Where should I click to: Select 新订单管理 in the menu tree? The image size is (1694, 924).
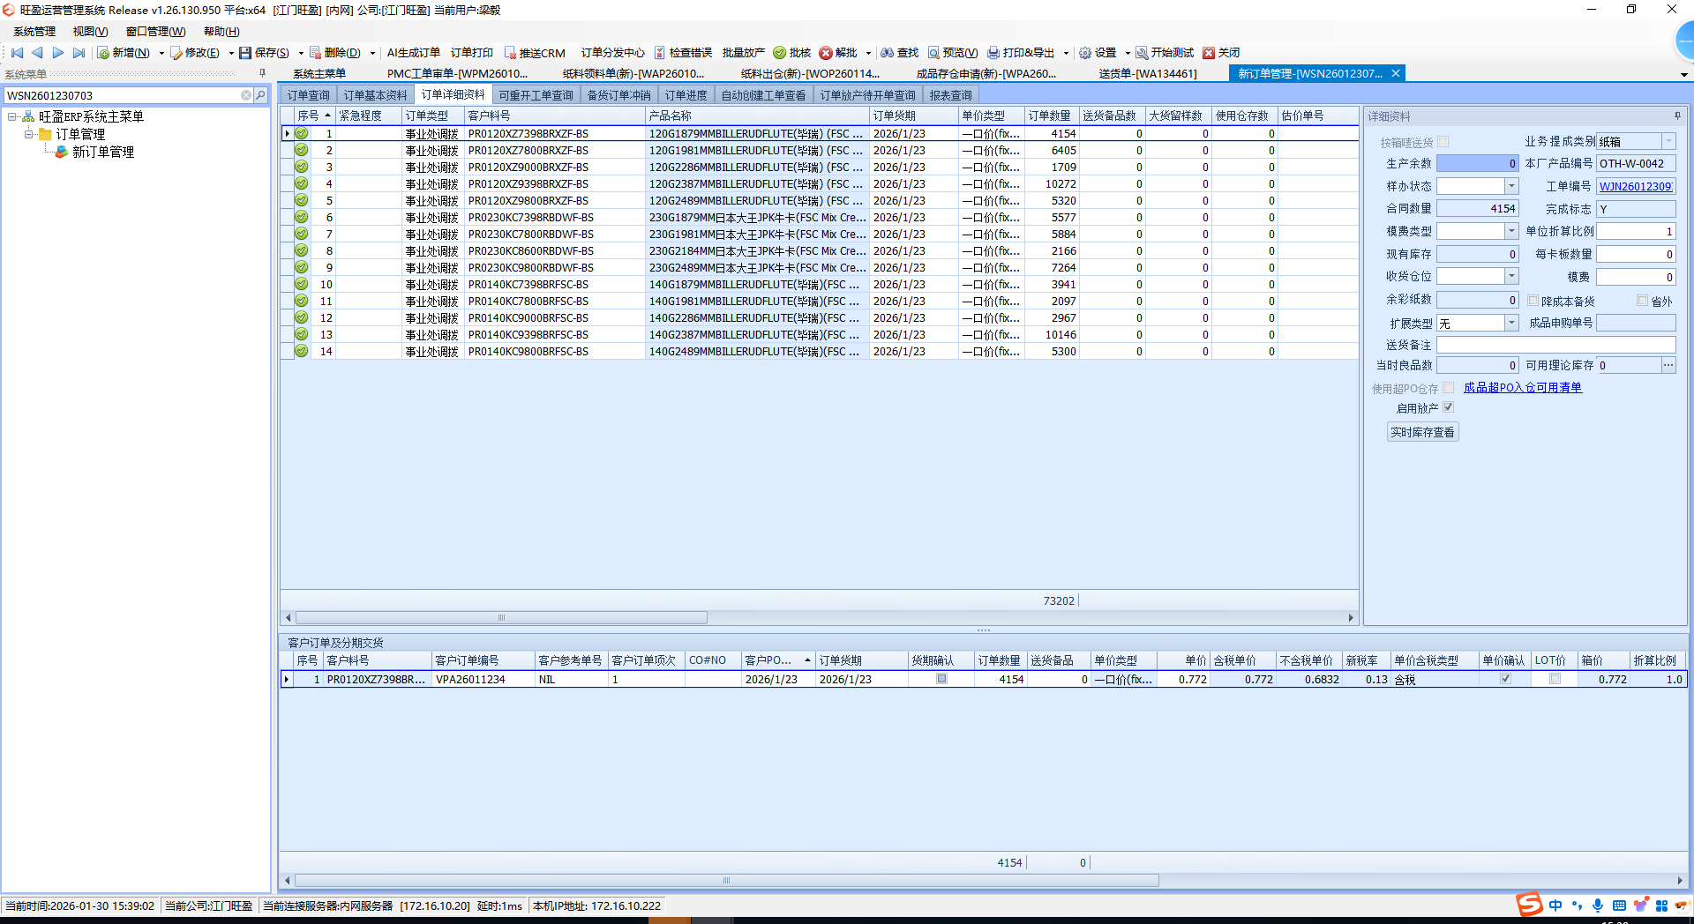tap(103, 152)
